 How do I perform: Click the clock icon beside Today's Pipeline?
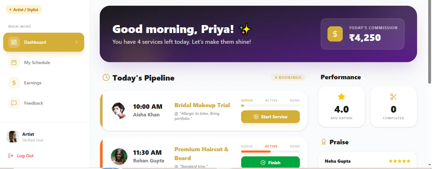tap(106, 77)
